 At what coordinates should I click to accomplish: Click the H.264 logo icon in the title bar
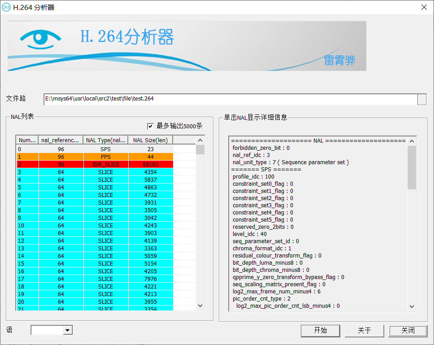pos(6,7)
